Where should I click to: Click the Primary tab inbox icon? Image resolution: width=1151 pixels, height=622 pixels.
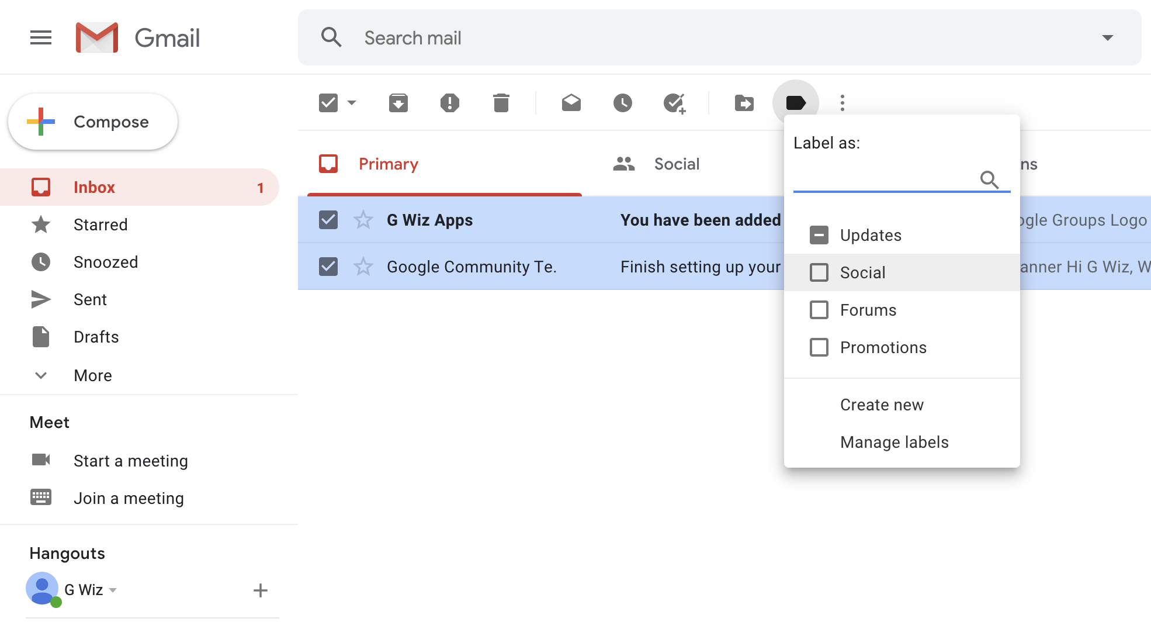[x=328, y=164]
